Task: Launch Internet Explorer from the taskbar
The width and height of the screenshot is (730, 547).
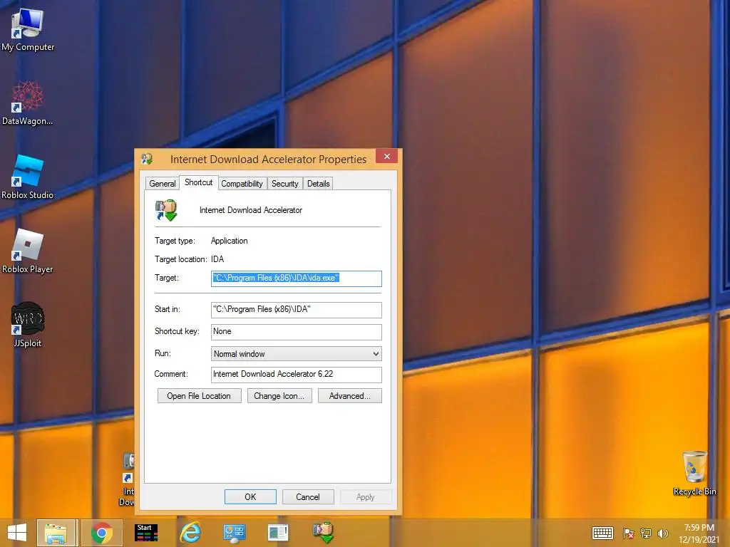Action: point(190,533)
